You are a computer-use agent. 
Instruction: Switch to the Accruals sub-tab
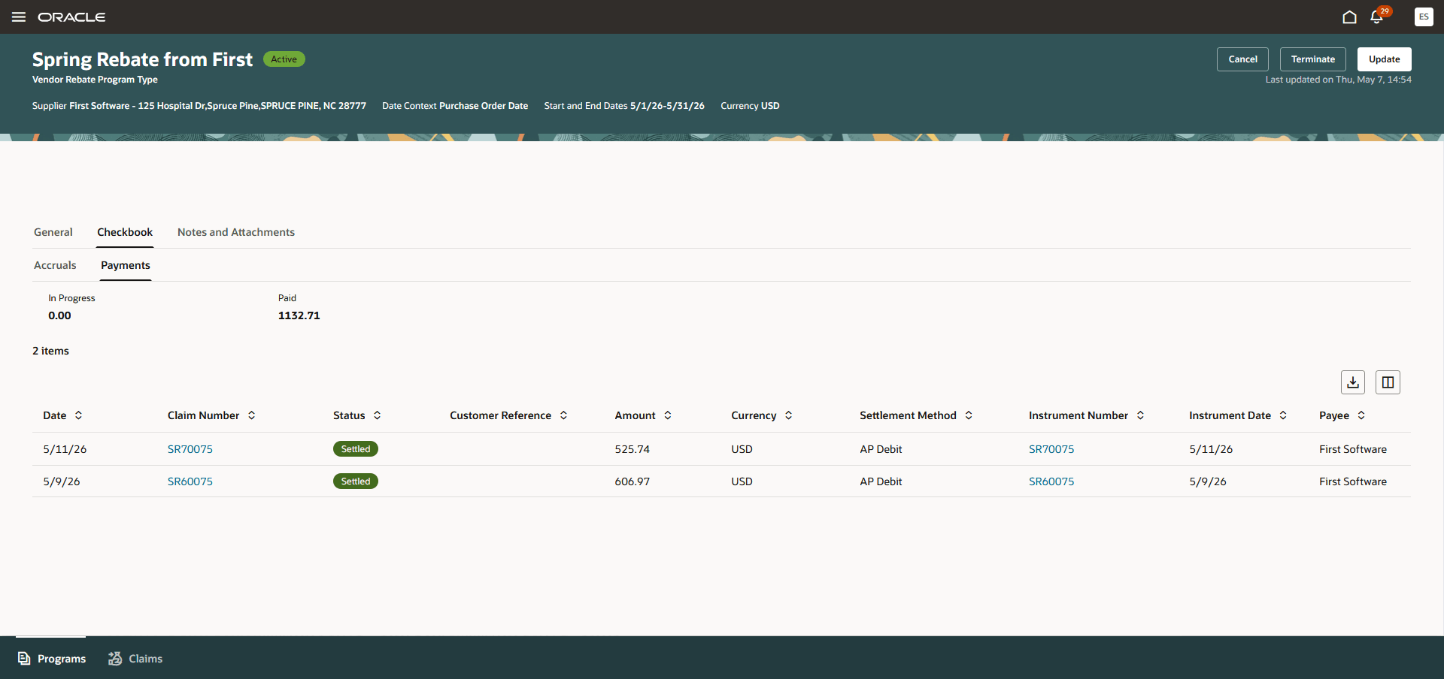[x=55, y=265]
